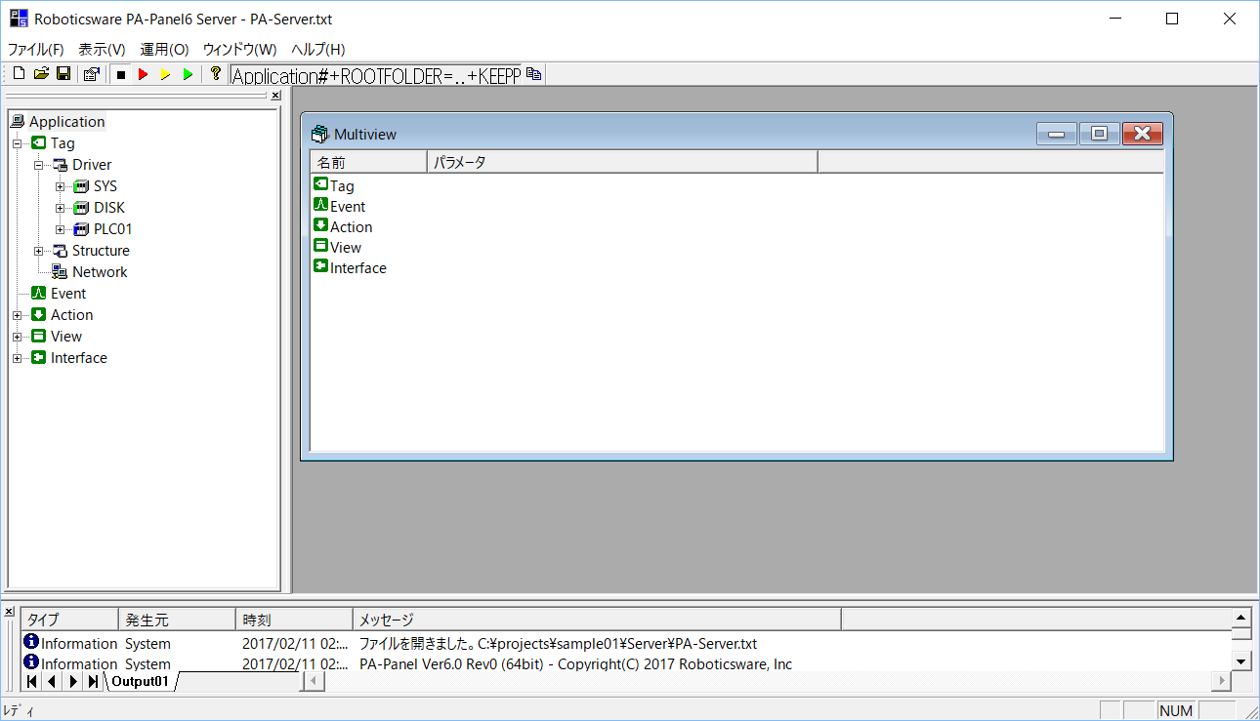The width and height of the screenshot is (1260, 721).
Task: Select the Event icon in tree
Action: (x=39, y=294)
